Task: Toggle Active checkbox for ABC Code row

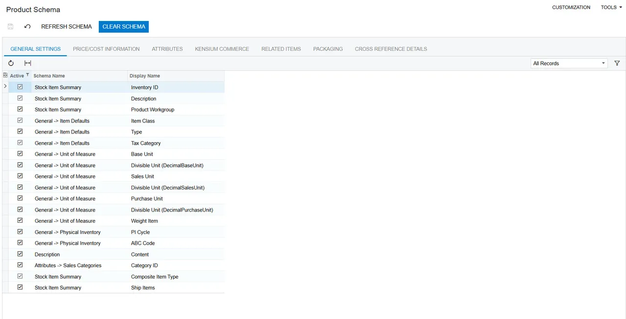Action: click(20, 243)
